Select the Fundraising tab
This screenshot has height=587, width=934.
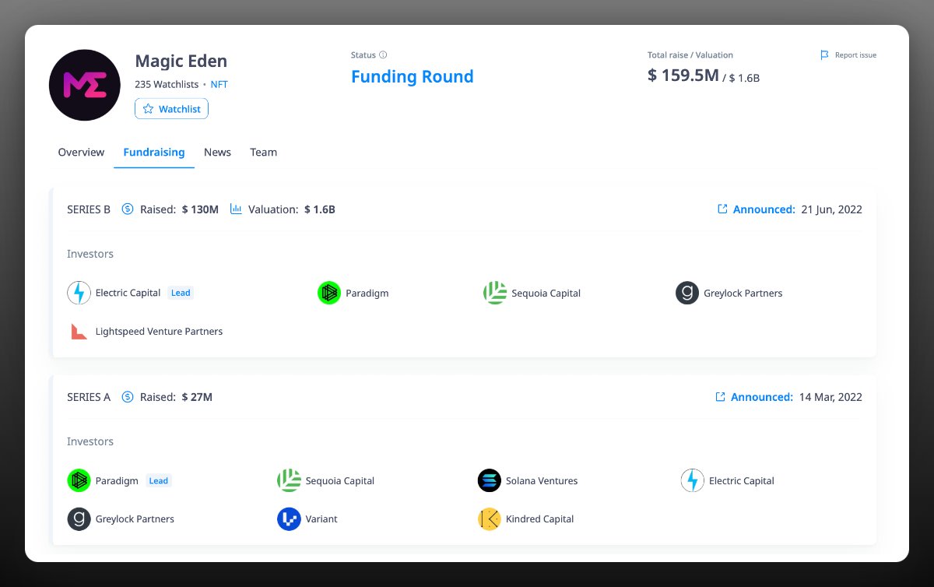click(154, 152)
